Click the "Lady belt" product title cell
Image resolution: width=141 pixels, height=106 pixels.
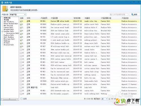(x=54, y=87)
